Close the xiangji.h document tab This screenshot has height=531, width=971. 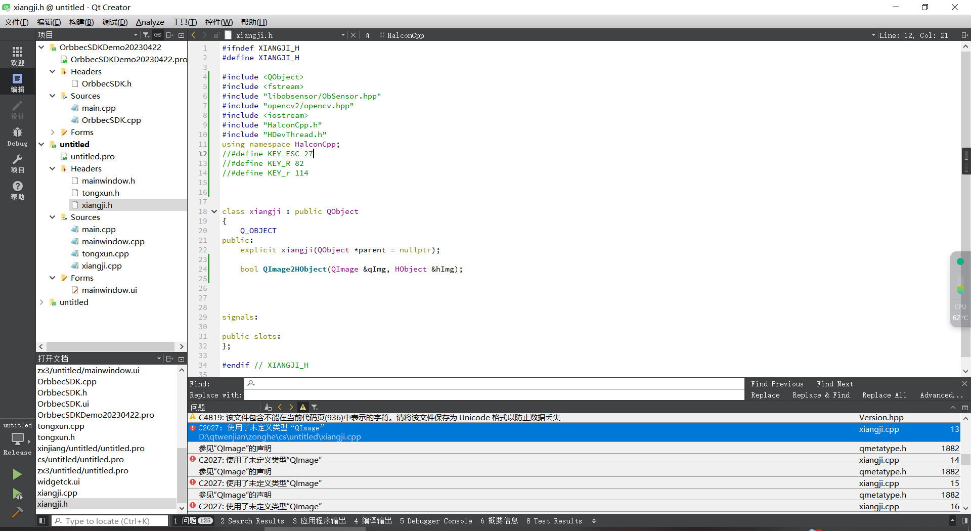pos(353,35)
